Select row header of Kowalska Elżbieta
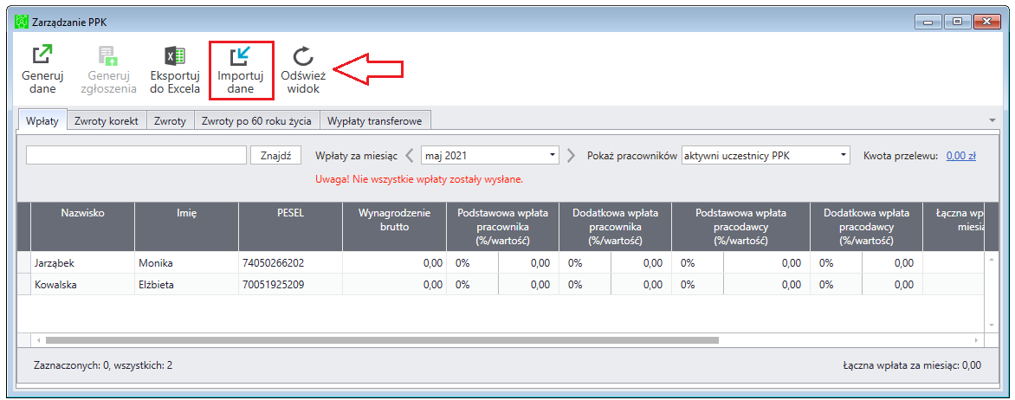Image resolution: width=1015 pixels, height=400 pixels. pyautogui.click(x=24, y=284)
